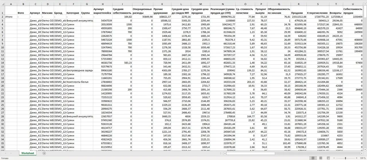
Task: Select total cell 50849,98
Action: click(x=142, y=17)
